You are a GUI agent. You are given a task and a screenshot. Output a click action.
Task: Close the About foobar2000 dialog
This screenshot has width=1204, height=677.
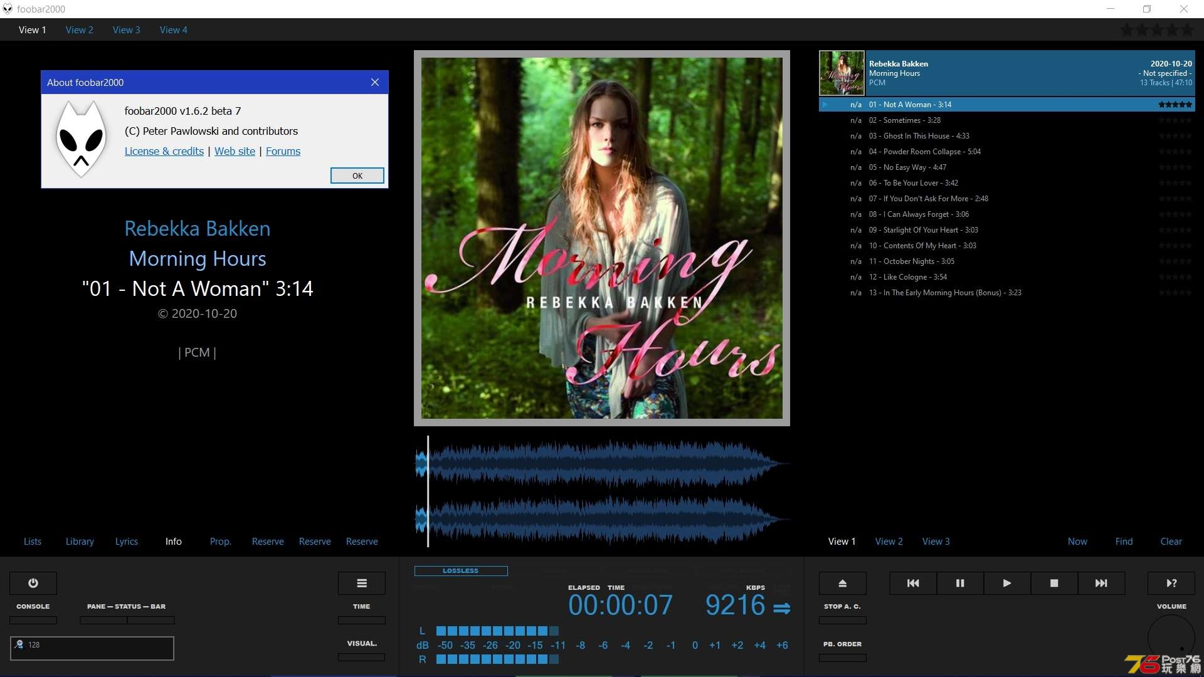pos(375,82)
